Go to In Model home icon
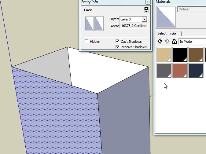The image size is (206, 154). click(174, 41)
